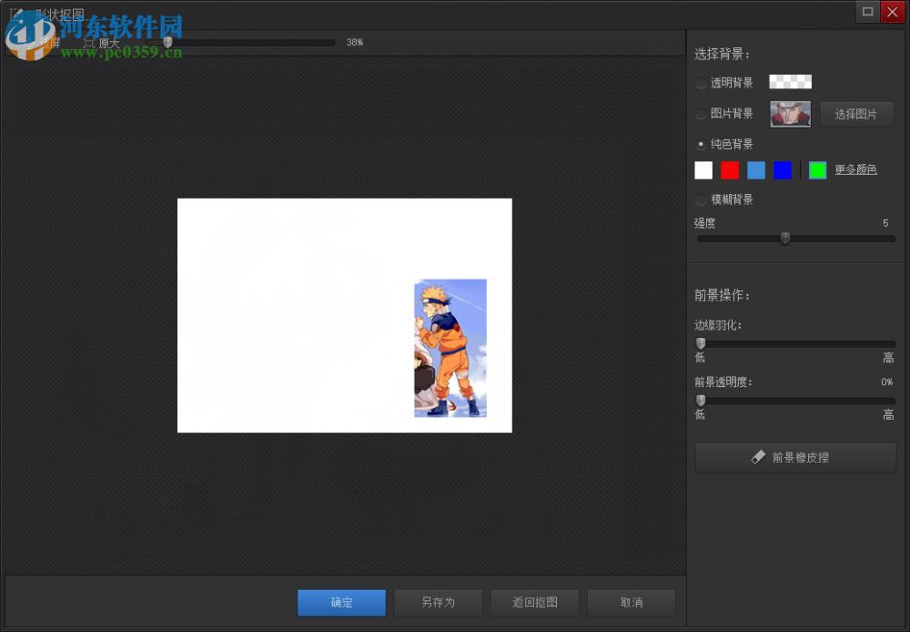Click the 前景透明度 opacity slider handle

click(701, 400)
